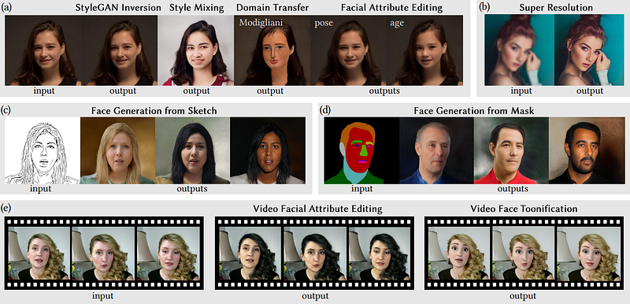This screenshot has width=630, height=304.
Task: Click the "Modigliani" label on the painting
Action: [x=261, y=23]
